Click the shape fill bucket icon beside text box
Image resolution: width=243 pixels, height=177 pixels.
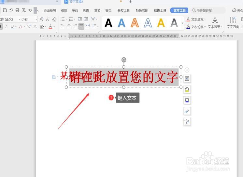(x=187, y=89)
